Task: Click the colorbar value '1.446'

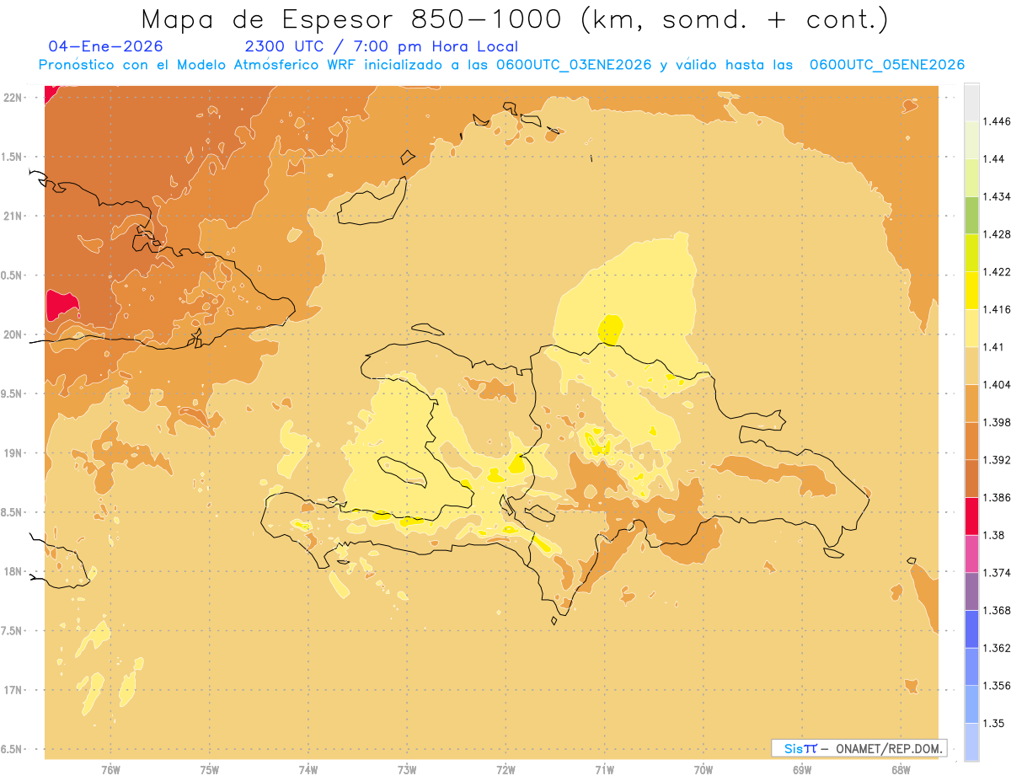Action: 997,121
